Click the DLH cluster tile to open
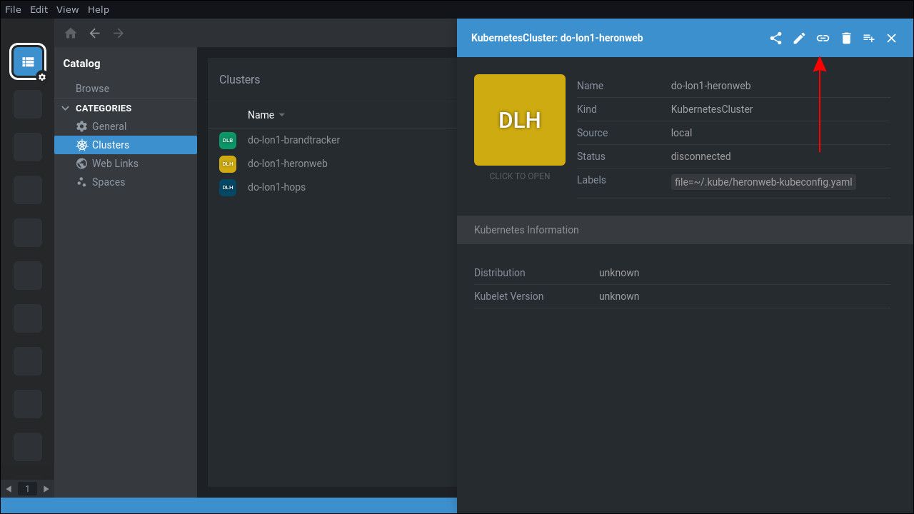This screenshot has width=914, height=514. 519,120
